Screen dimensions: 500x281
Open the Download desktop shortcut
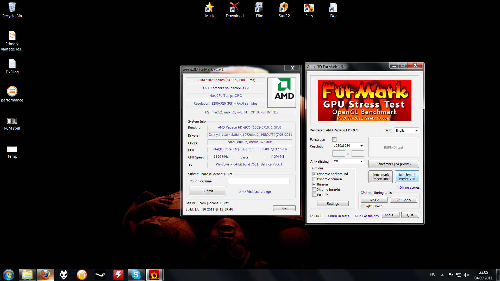[235, 10]
